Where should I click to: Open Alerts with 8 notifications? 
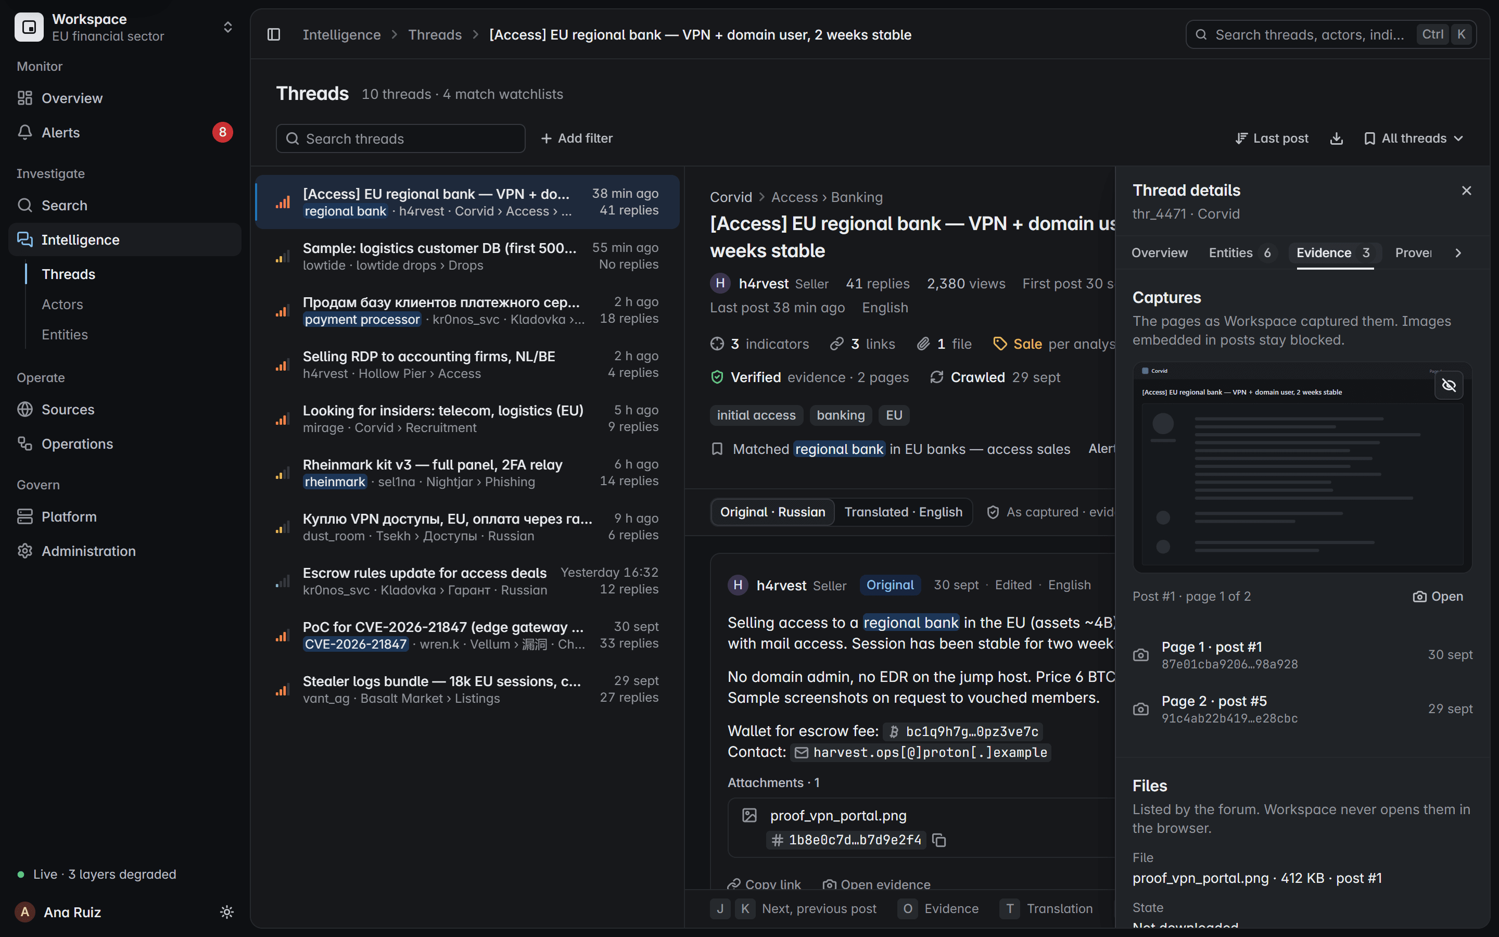tap(124, 132)
